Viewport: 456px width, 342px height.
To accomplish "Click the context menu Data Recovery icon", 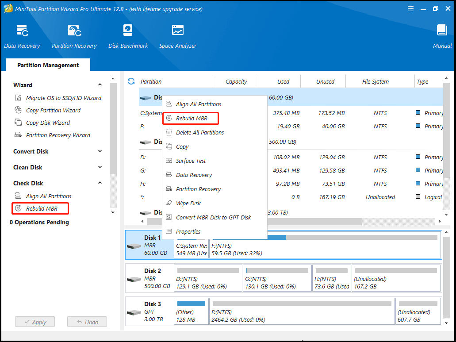I will click(169, 175).
